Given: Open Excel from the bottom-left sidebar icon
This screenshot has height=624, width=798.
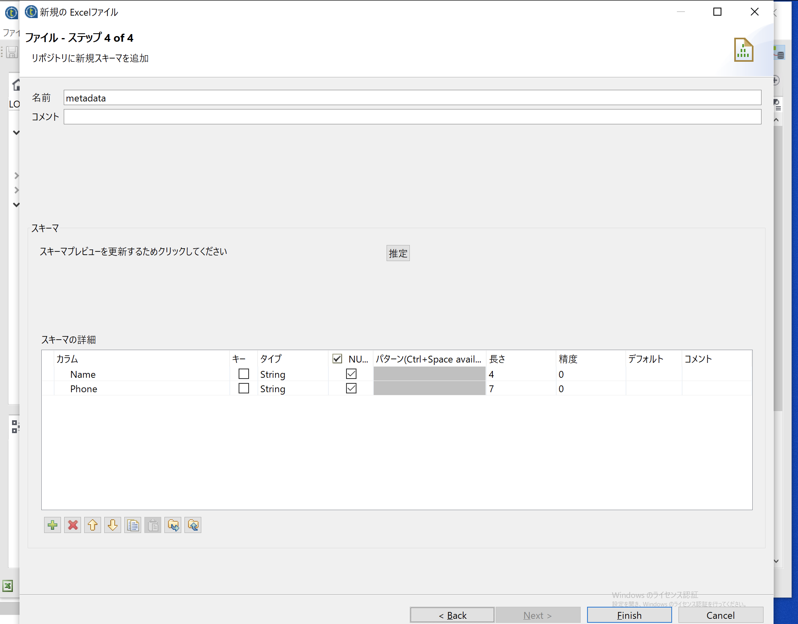Looking at the screenshot, I should [8, 586].
